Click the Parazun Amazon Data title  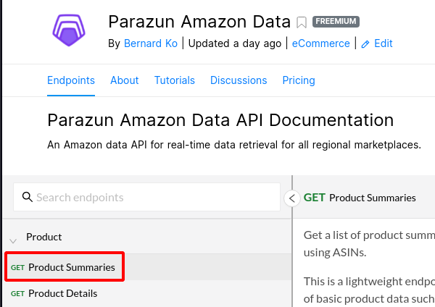(199, 22)
